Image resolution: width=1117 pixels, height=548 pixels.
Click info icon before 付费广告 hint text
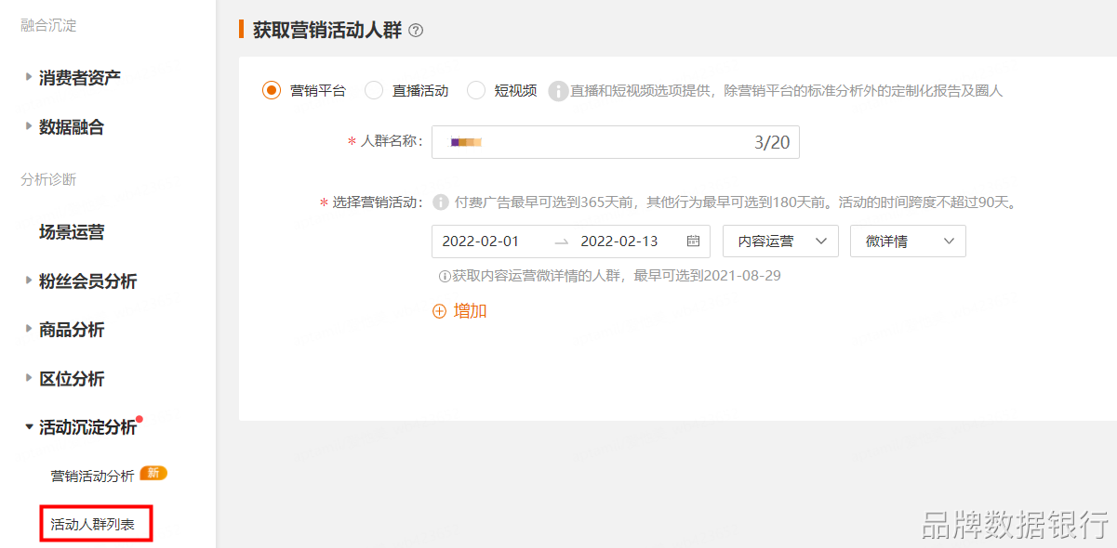pyautogui.click(x=441, y=202)
